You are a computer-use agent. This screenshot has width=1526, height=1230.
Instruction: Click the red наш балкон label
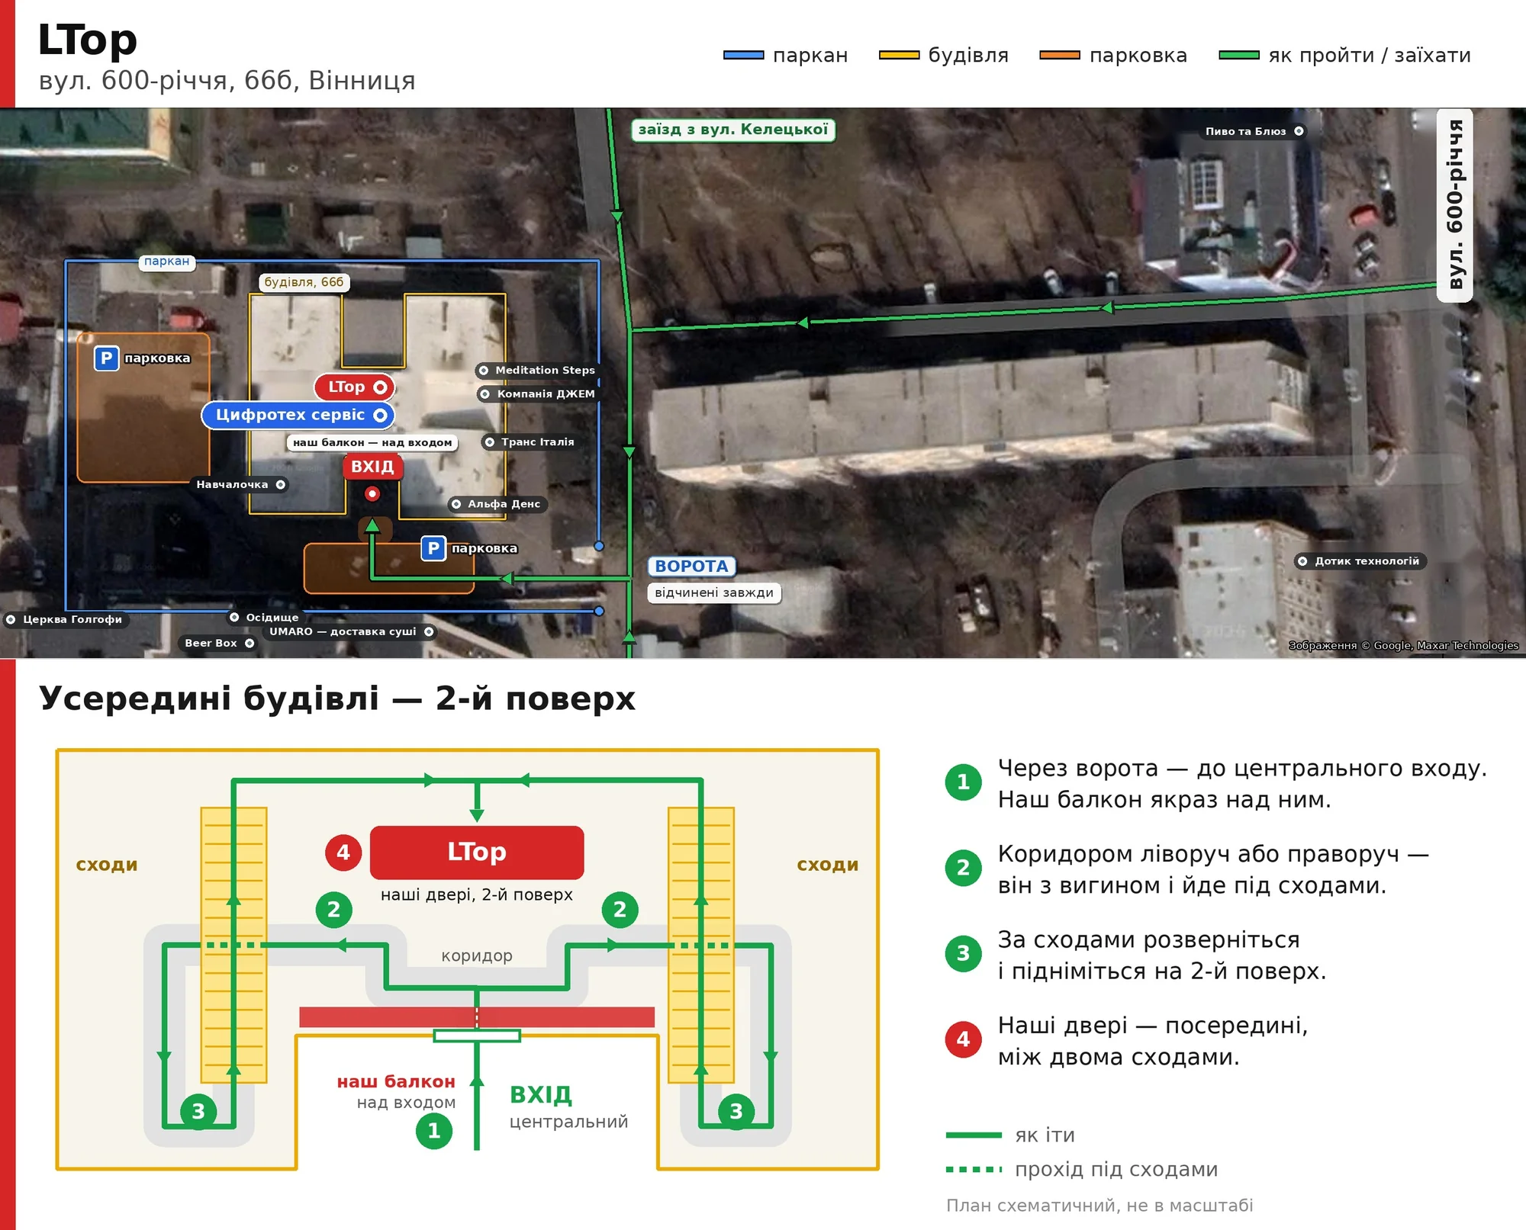click(x=396, y=1081)
